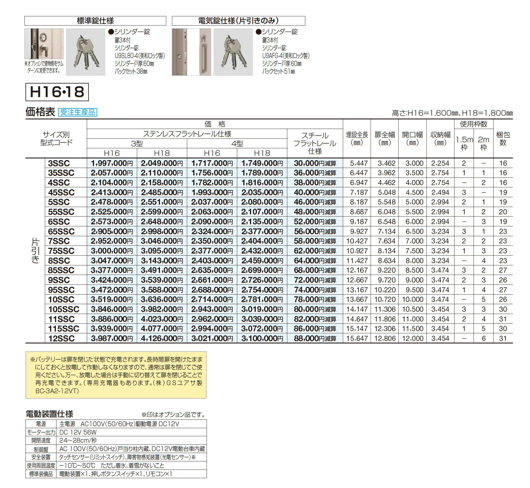The width and height of the screenshot is (530, 488).
Task: Click the 3型 column header
Action: coord(137,144)
